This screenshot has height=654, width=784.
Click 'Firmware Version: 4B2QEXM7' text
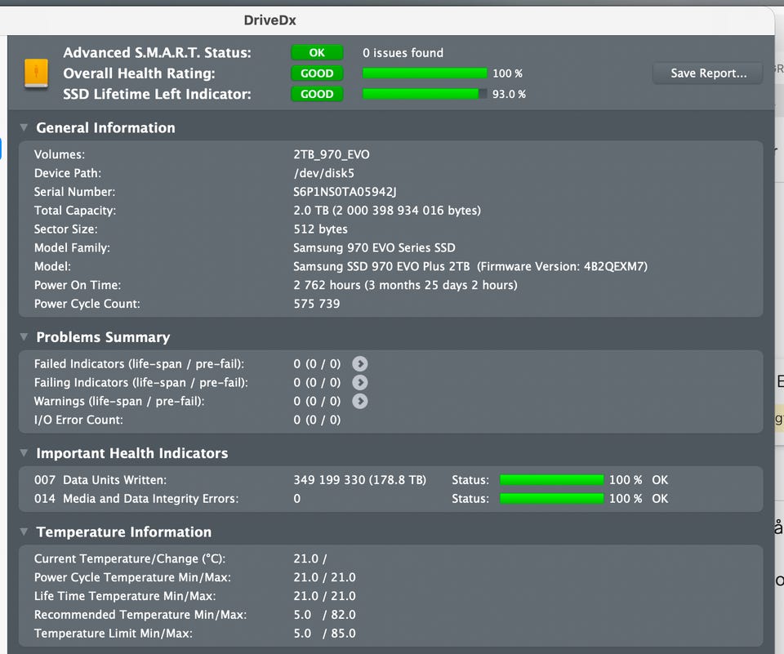pos(563,266)
